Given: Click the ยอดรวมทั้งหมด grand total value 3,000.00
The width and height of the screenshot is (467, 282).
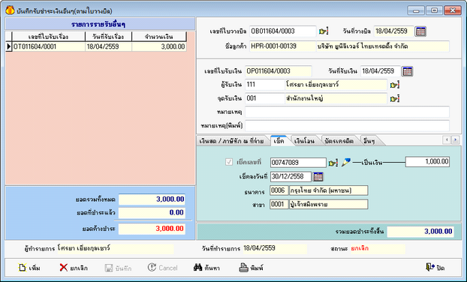Looking at the screenshot, I should [152, 199].
